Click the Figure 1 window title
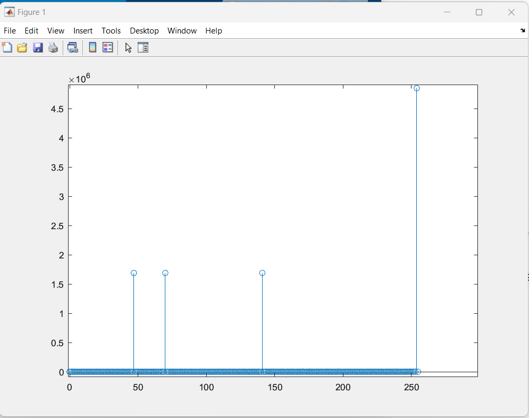529x418 pixels. click(x=31, y=12)
